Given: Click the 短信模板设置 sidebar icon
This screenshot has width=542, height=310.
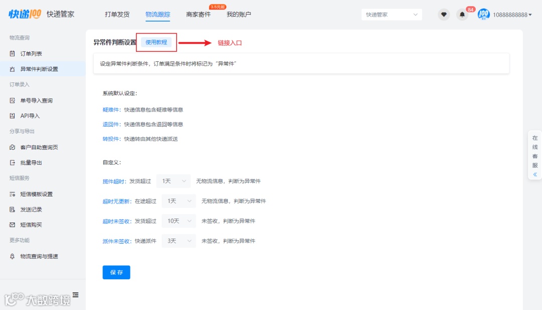Looking at the screenshot, I should 13,194.
